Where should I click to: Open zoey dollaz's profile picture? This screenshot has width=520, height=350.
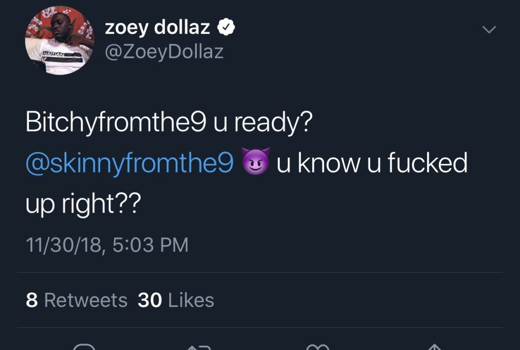point(60,40)
